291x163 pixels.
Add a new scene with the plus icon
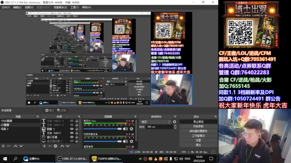pos(3,146)
